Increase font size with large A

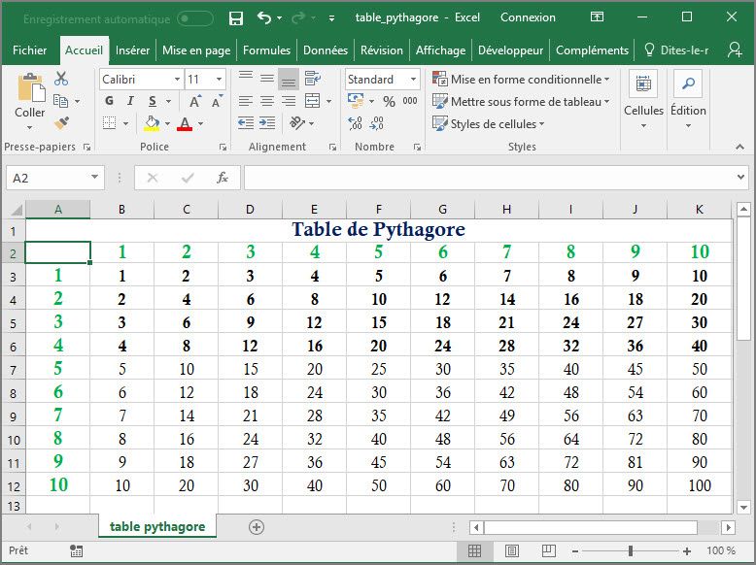click(x=194, y=101)
